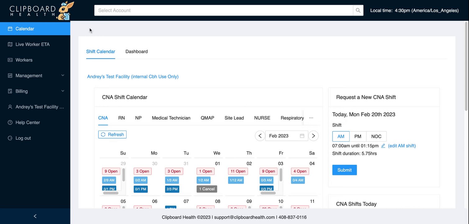This screenshot has height=224, width=469.
Task: Choose the AM shift option
Action: (x=341, y=137)
